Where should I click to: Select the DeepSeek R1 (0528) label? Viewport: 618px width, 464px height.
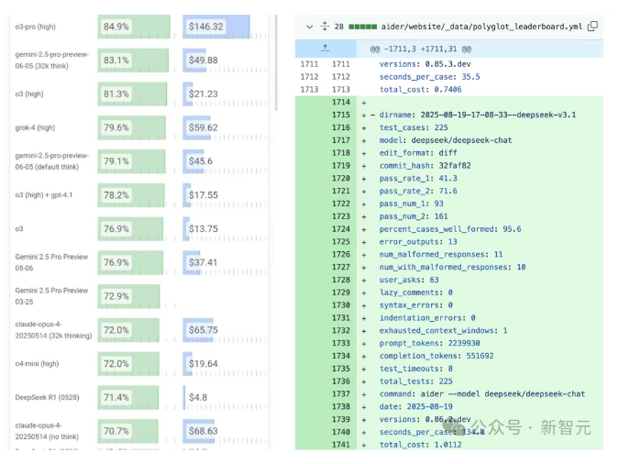point(47,397)
